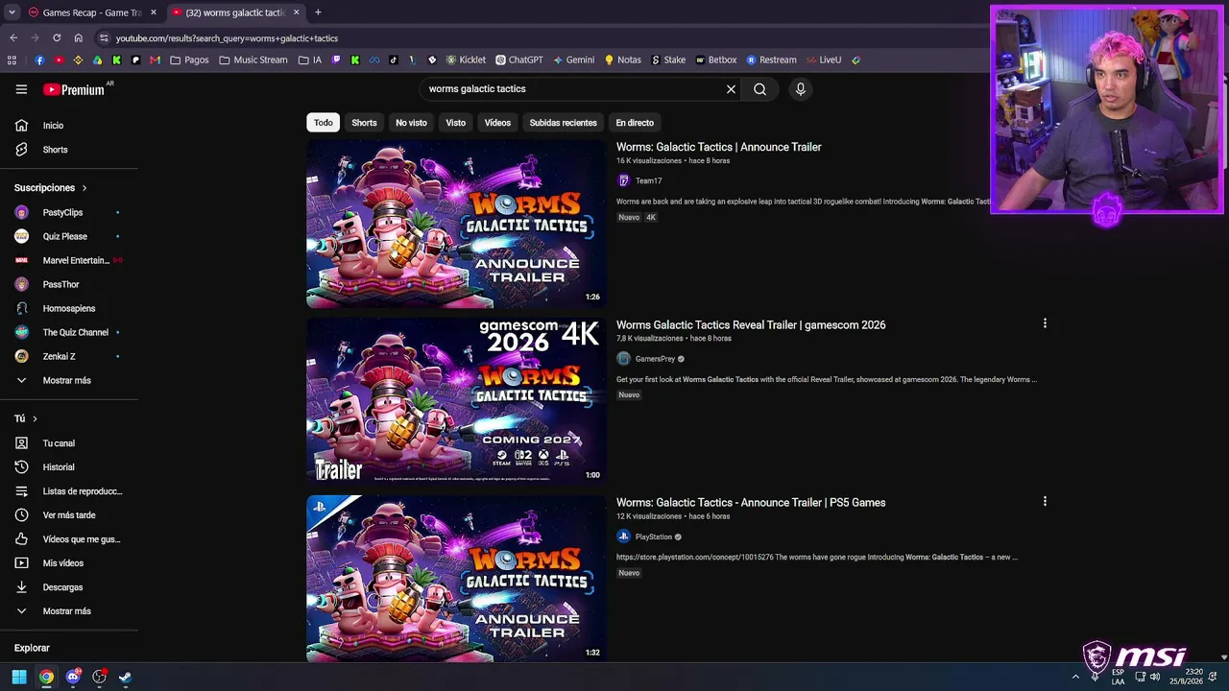Open the browser home page

pyautogui.click(x=79, y=38)
